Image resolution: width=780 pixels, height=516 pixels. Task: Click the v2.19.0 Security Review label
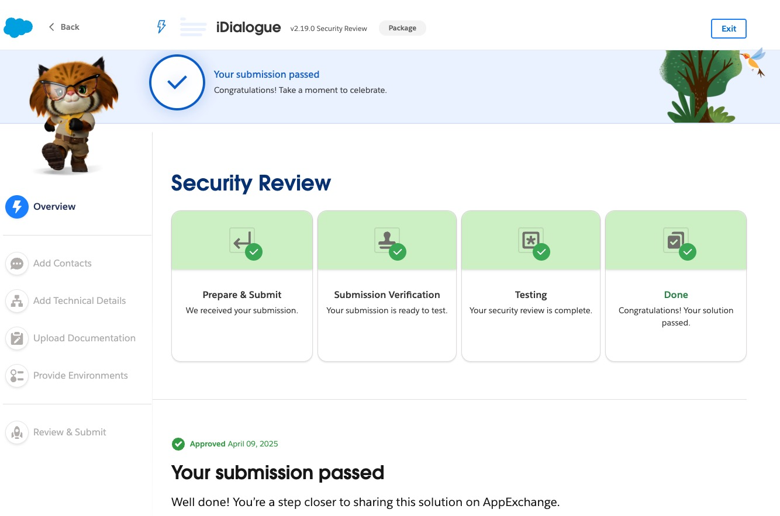click(x=329, y=29)
